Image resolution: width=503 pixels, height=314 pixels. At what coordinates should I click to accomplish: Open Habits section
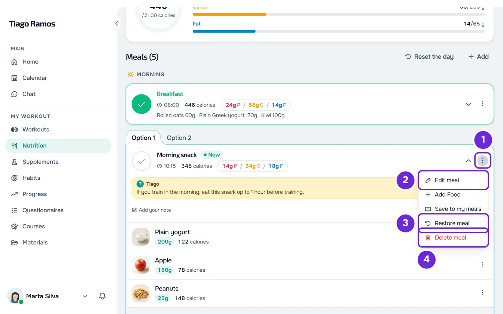[58, 178]
